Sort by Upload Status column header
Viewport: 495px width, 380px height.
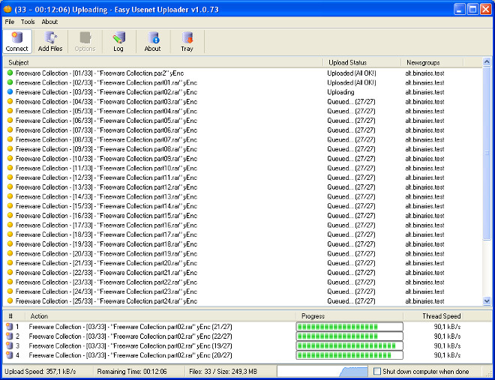362,62
